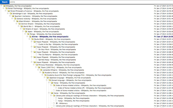This screenshot has height=108, width=173.
Task: Select 'Quantum mechanics - Wikipedia' entry text
Action: click(x=36, y=16)
